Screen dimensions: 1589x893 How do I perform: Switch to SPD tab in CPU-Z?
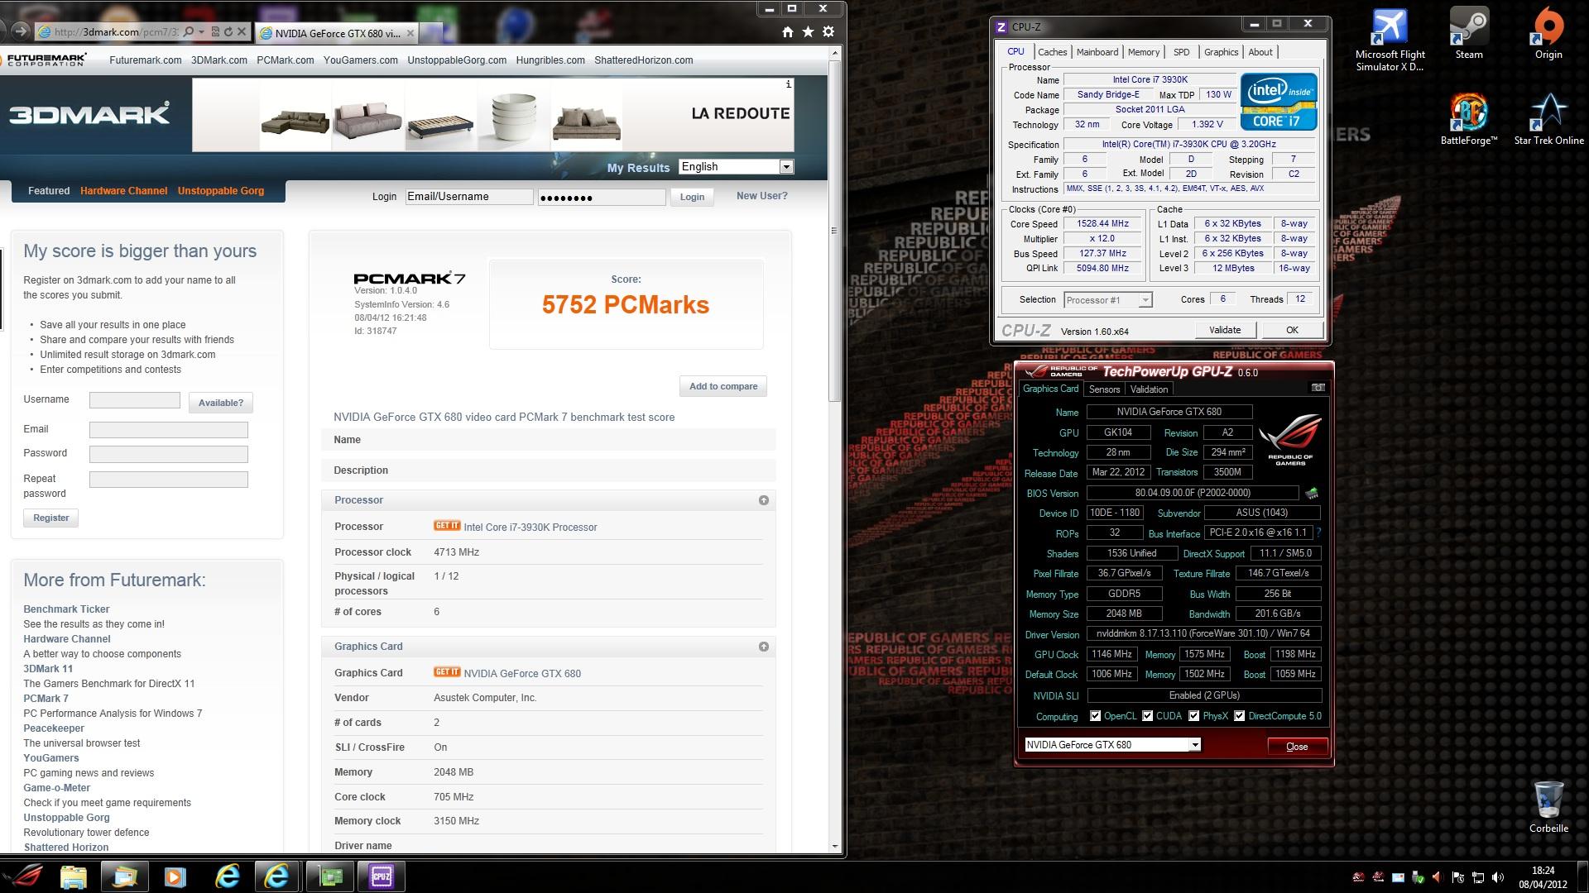[x=1182, y=52]
